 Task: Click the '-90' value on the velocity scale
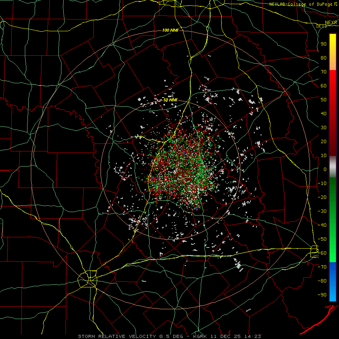click(322, 295)
